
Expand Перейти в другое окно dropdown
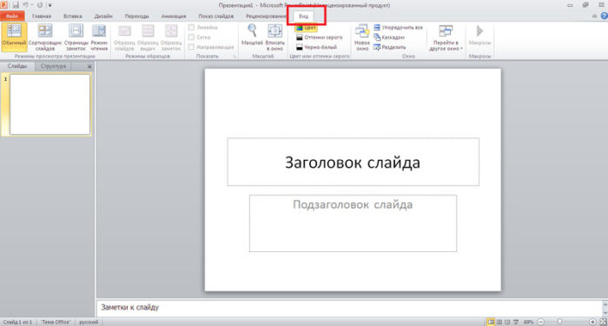click(446, 38)
